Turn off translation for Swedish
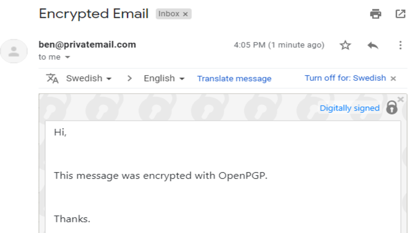The image size is (415, 233). point(345,78)
